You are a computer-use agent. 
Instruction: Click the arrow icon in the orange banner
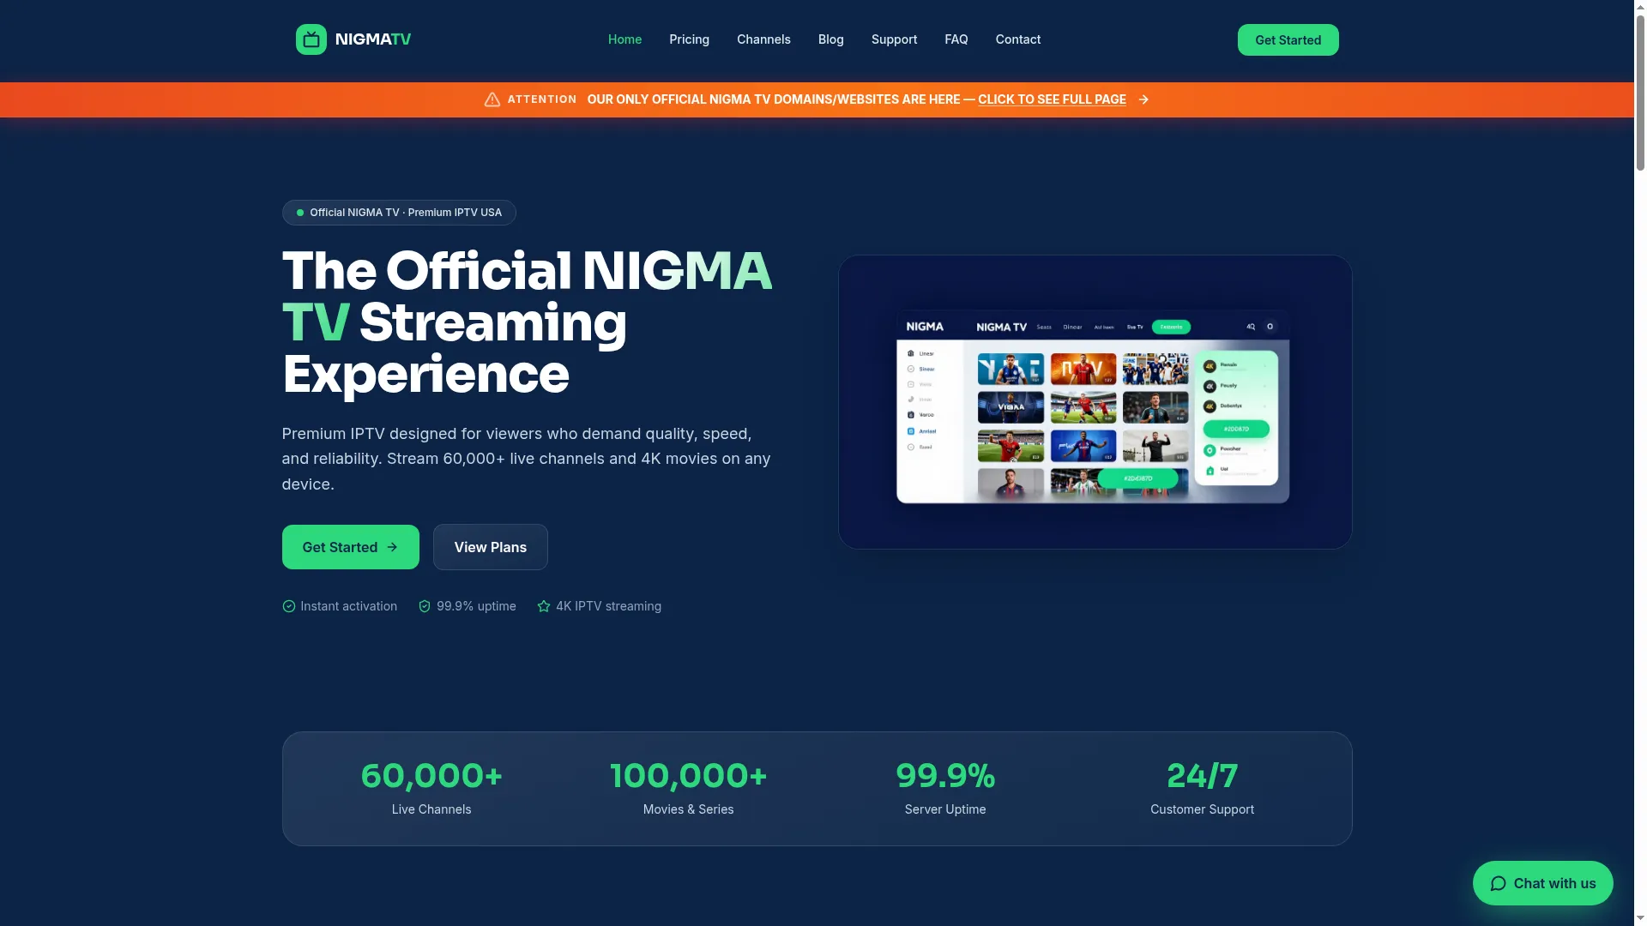[1143, 99]
